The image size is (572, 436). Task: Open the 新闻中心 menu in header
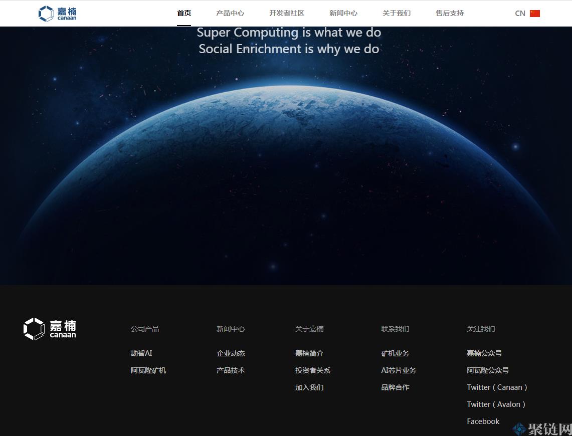343,13
